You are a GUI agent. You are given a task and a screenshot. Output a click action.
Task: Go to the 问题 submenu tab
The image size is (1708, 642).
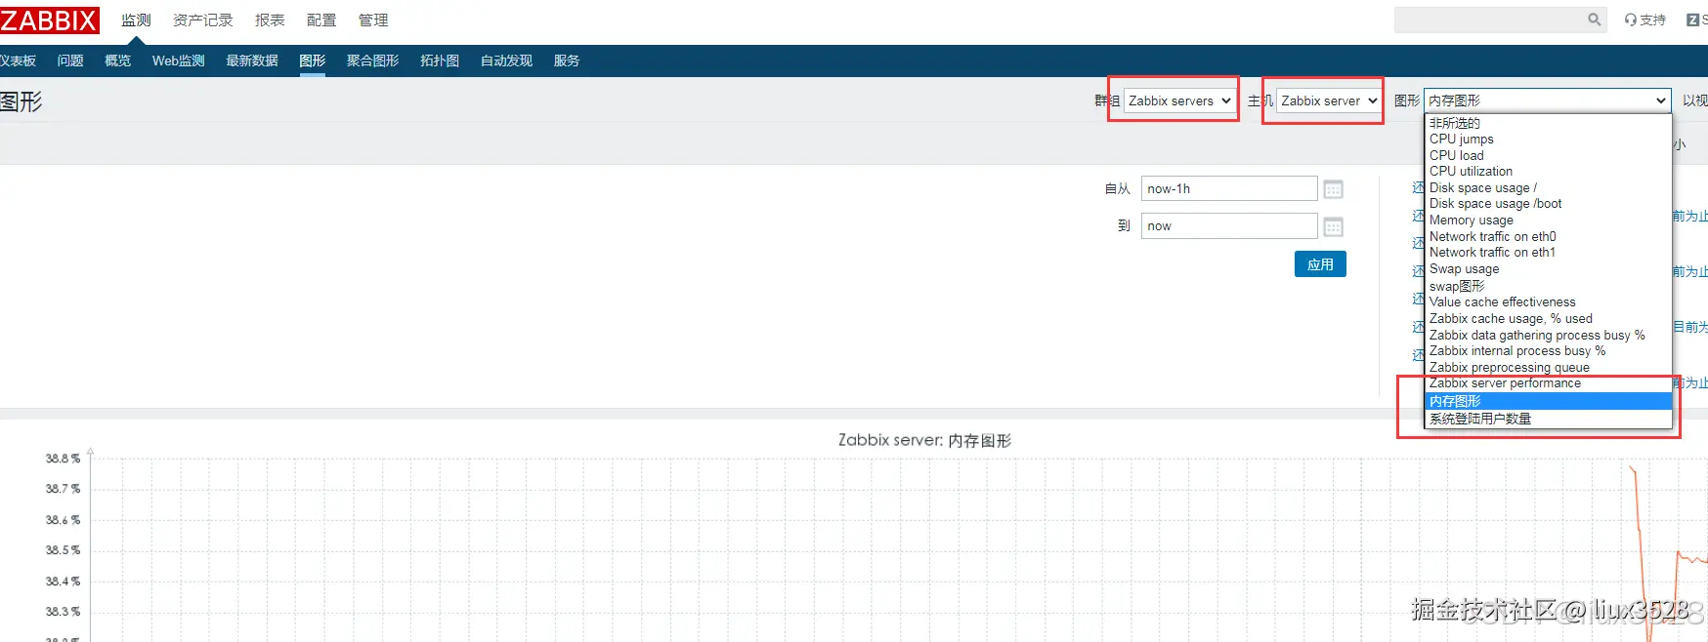[70, 60]
